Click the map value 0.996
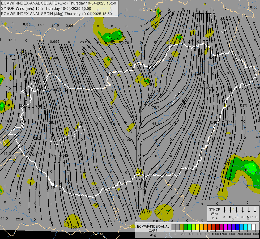The image size is (260, 239). pos(55,41)
